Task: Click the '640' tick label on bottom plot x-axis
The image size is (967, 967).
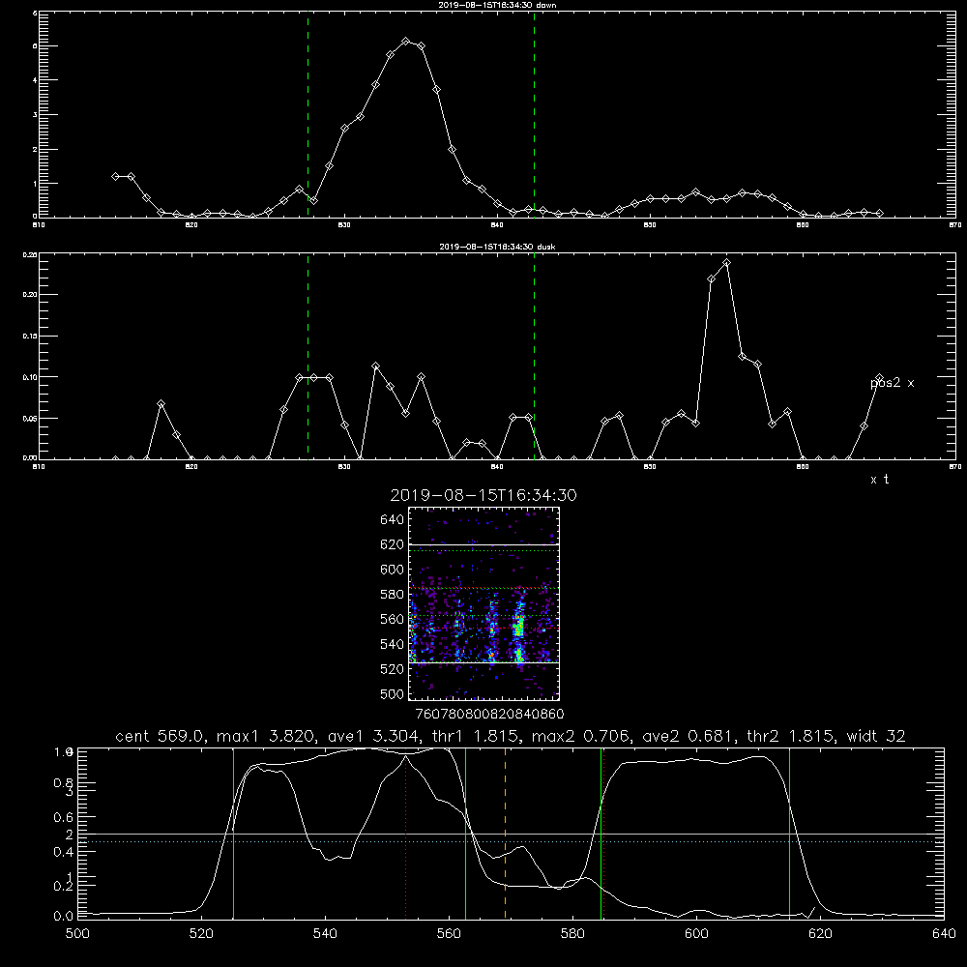Action: 944,934
